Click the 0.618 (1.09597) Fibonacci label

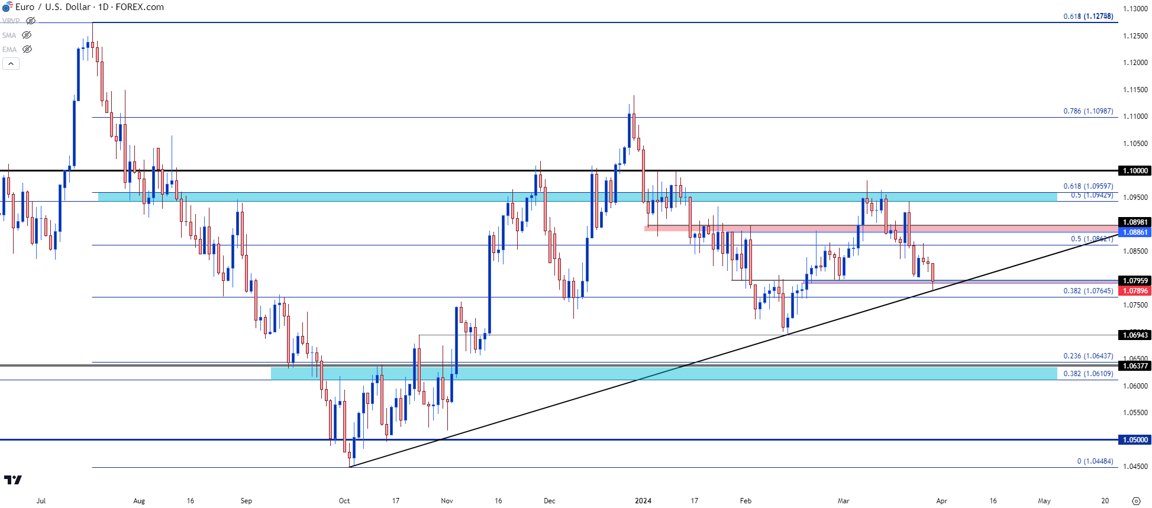click(1088, 186)
